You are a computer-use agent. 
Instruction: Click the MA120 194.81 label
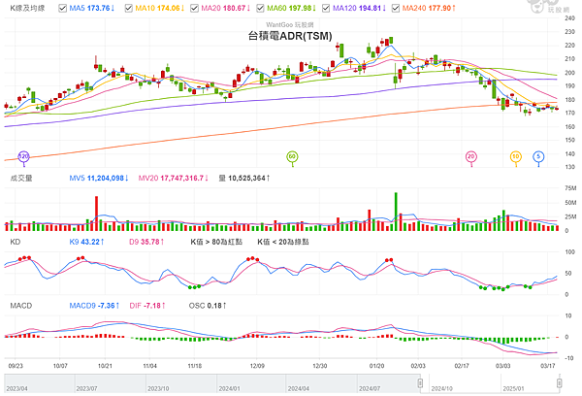(359, 8)
